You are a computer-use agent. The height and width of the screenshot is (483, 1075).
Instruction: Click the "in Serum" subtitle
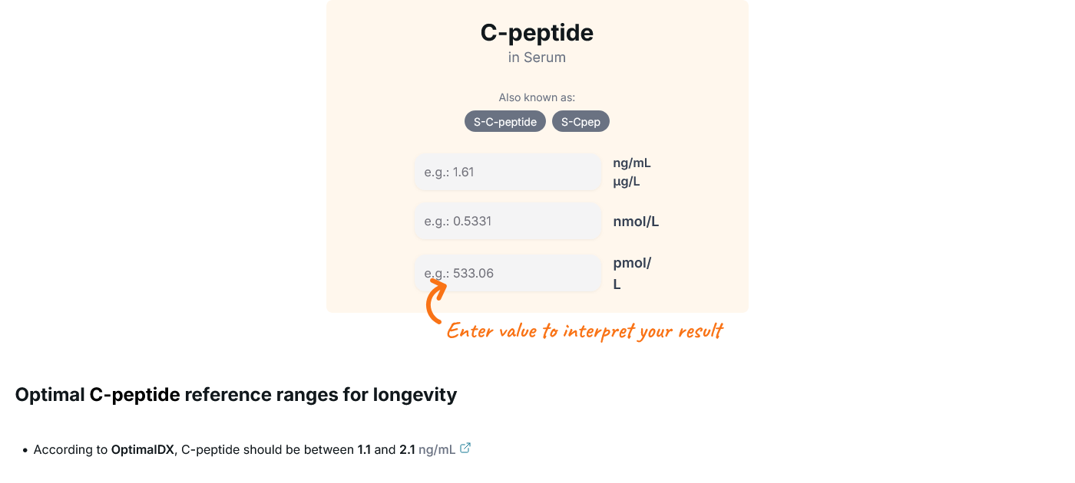click(x=537, y=58)
